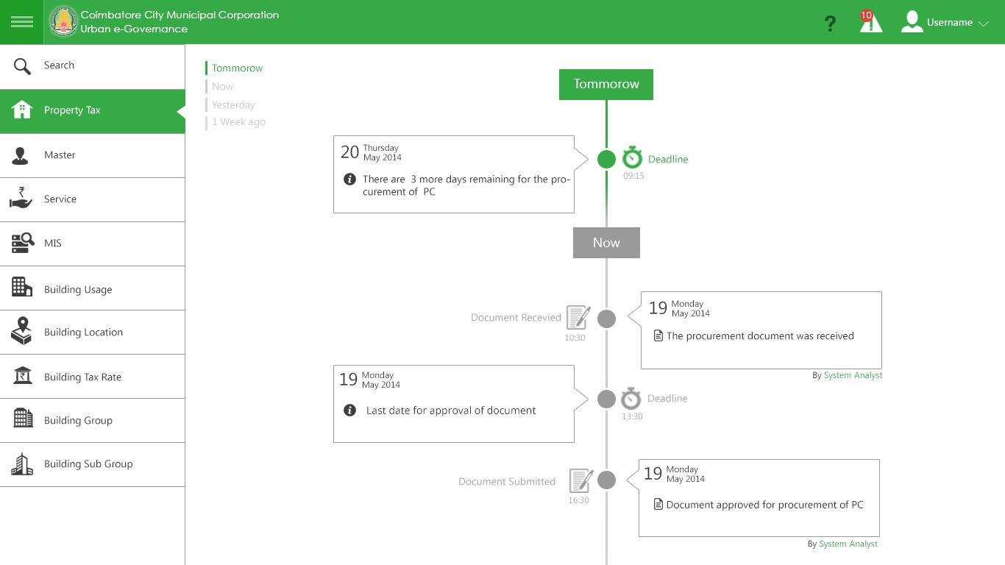Image resolution: width=1005 pixels, height=565 pixels.
Task: Click the Document Submitted notepad icon
Action: 580,481
